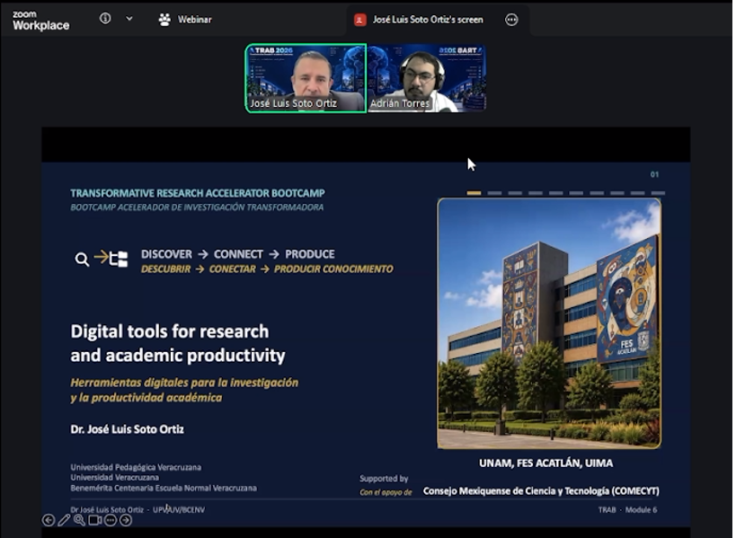Expand the chevron next to meeting info
This screenshot has height=538, width=736.
[x=129, y=19]
